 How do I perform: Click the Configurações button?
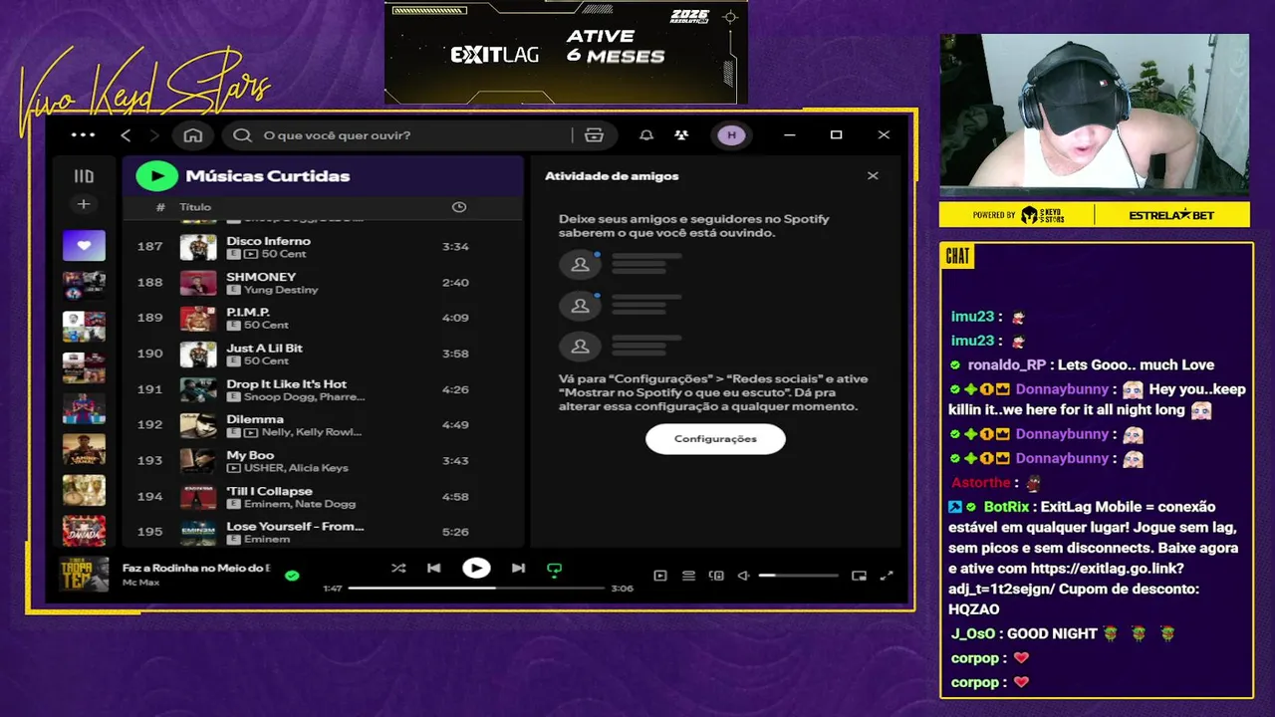(x=715, y=439)
